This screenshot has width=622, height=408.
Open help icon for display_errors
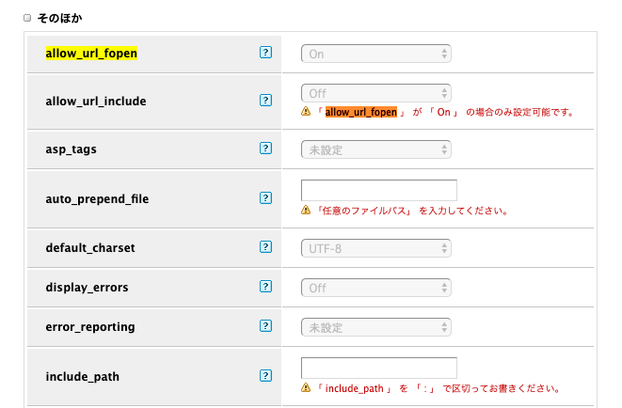tap(265, 286)
